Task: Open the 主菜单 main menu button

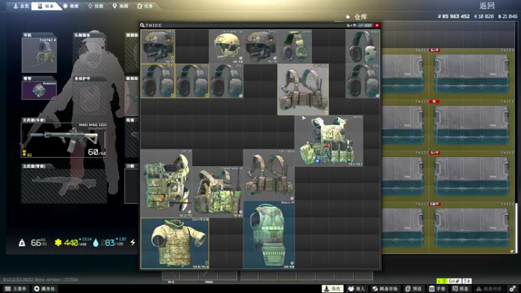Action: click(16, 288)
